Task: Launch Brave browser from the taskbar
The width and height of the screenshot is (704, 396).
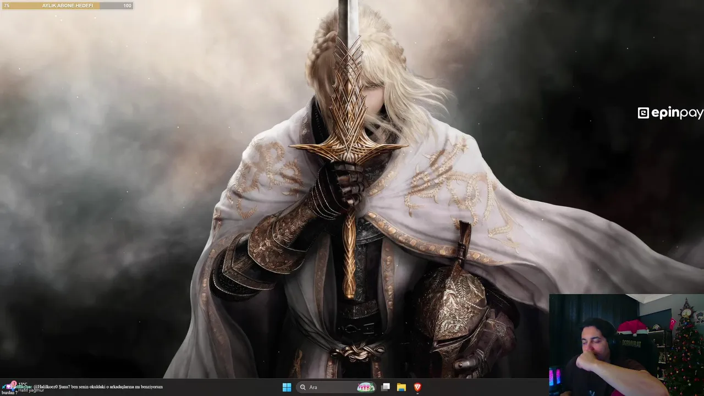Action: (x=417, y=387)
